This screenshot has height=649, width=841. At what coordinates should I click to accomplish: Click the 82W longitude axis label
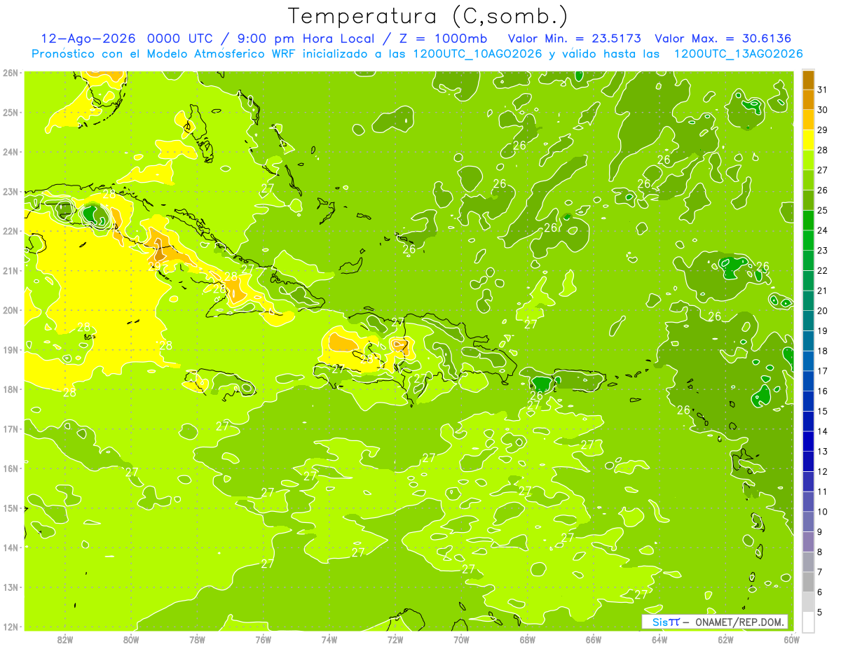tap(65, 639)
